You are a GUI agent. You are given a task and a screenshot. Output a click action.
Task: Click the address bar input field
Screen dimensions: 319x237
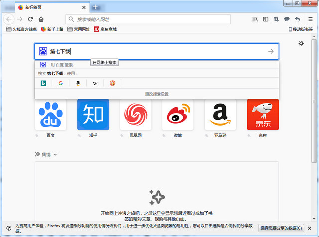(148, 19)
